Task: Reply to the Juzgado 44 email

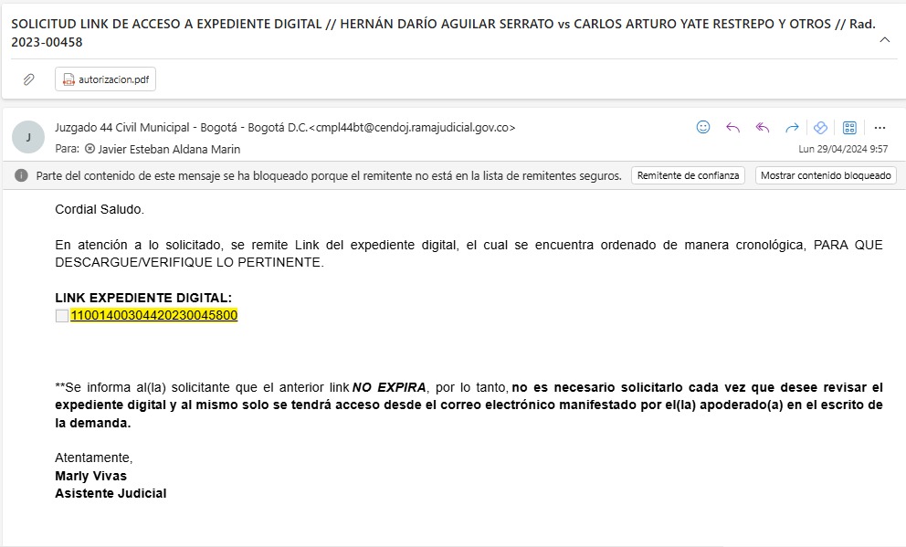Action: (732, 128)
